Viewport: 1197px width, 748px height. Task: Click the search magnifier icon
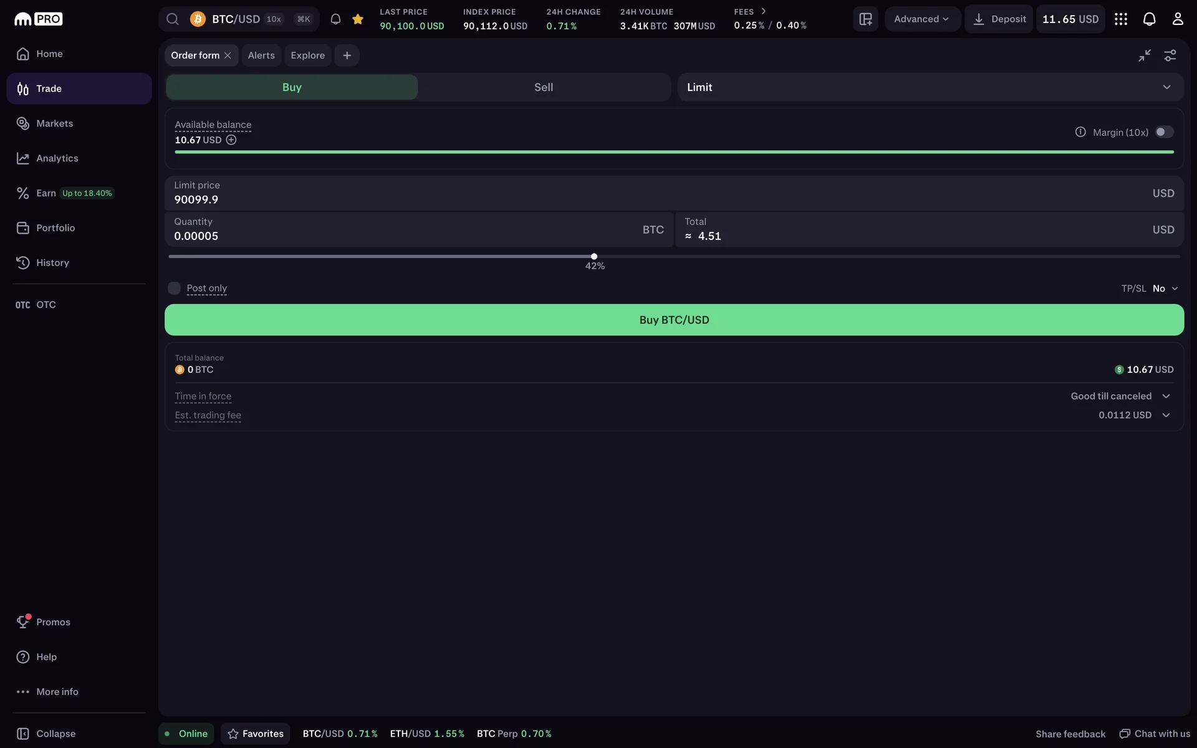[173, 19]
